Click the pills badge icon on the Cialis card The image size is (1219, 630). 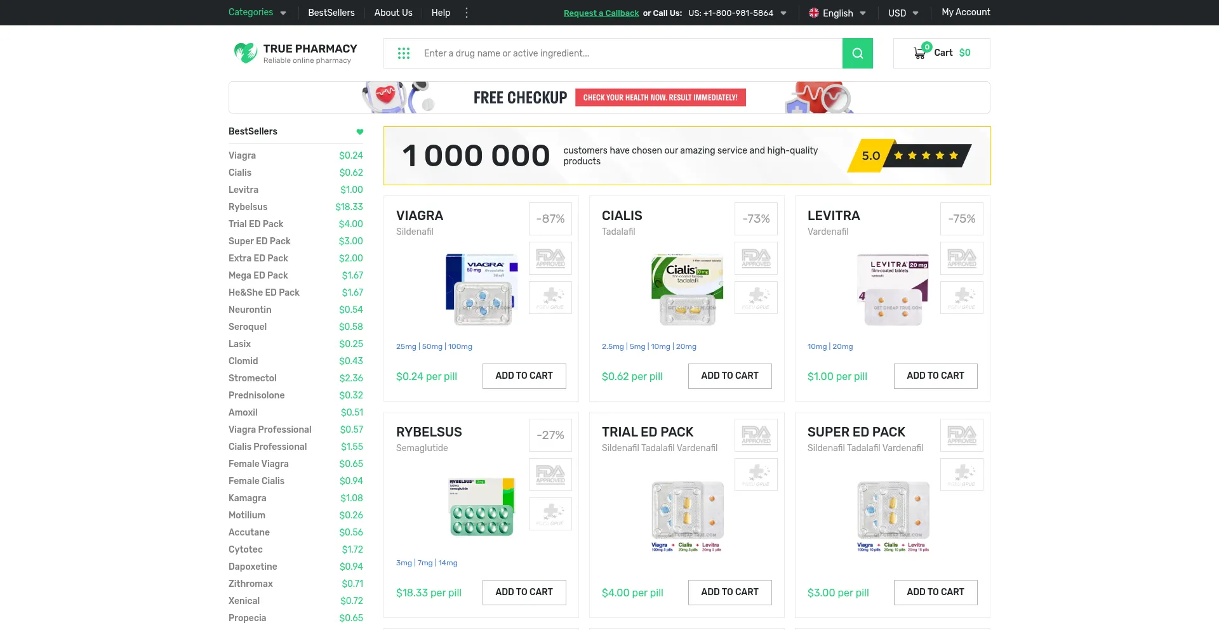[x=756, y=298]
